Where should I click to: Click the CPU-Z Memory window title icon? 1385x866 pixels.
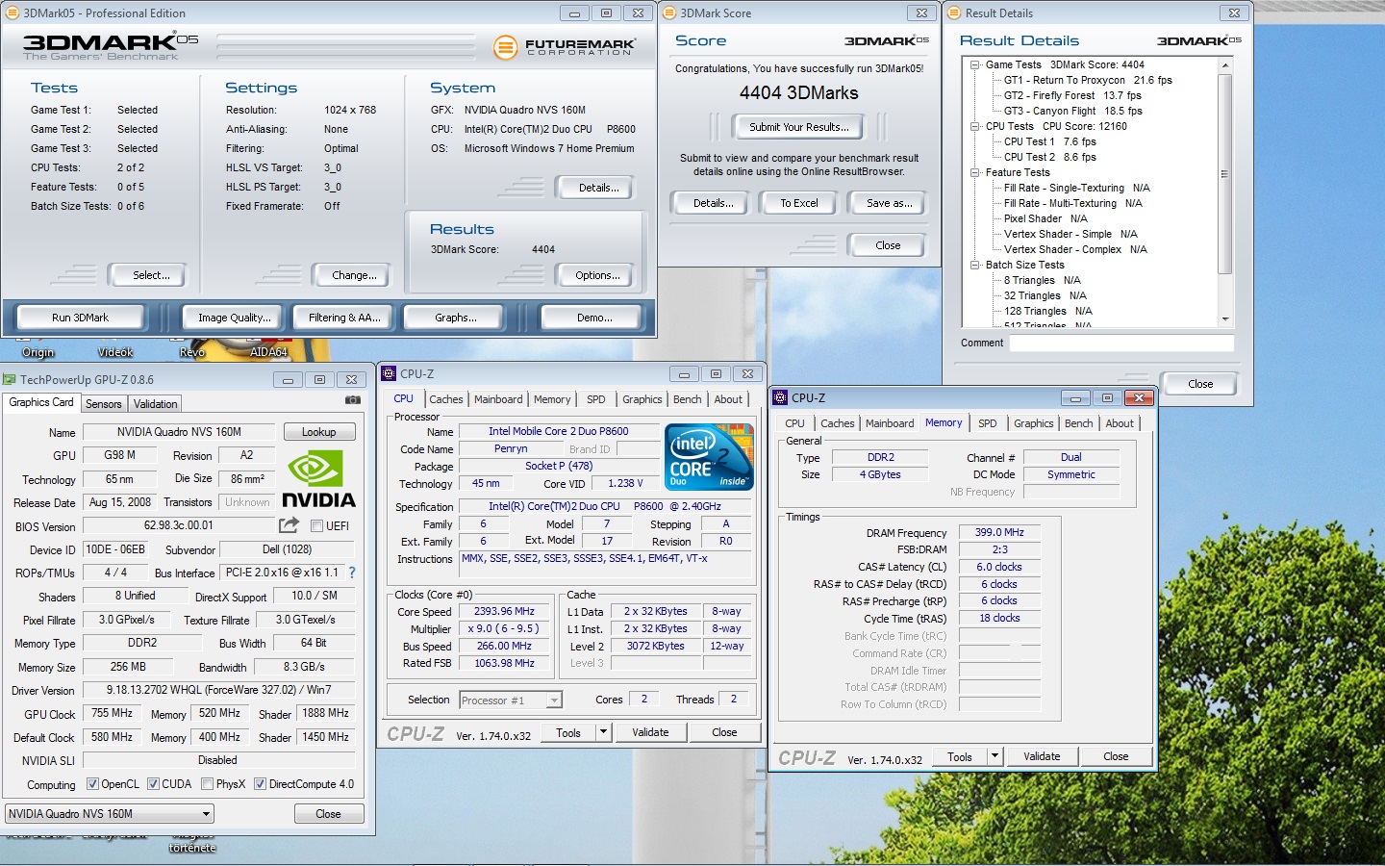click(780, 397)
